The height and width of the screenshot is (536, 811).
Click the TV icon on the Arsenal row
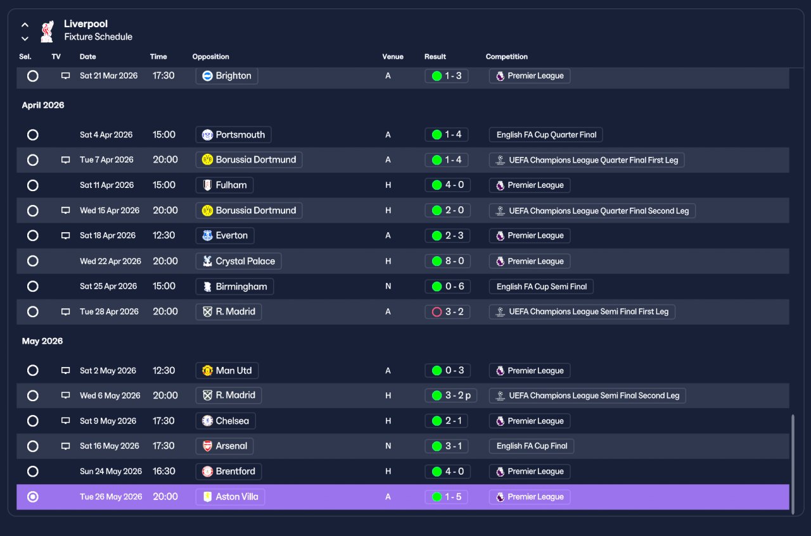pos(65,446)
